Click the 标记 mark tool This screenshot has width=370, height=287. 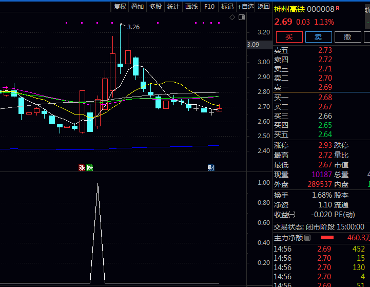pyautogui.click(x=227, y=7)
